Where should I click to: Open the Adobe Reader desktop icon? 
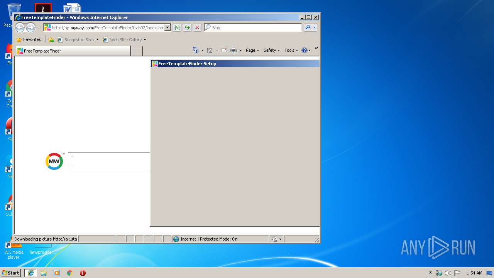coord(43,8)
